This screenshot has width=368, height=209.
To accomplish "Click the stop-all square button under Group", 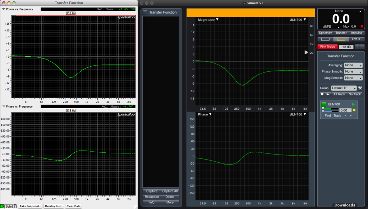I will click(322, 94).
